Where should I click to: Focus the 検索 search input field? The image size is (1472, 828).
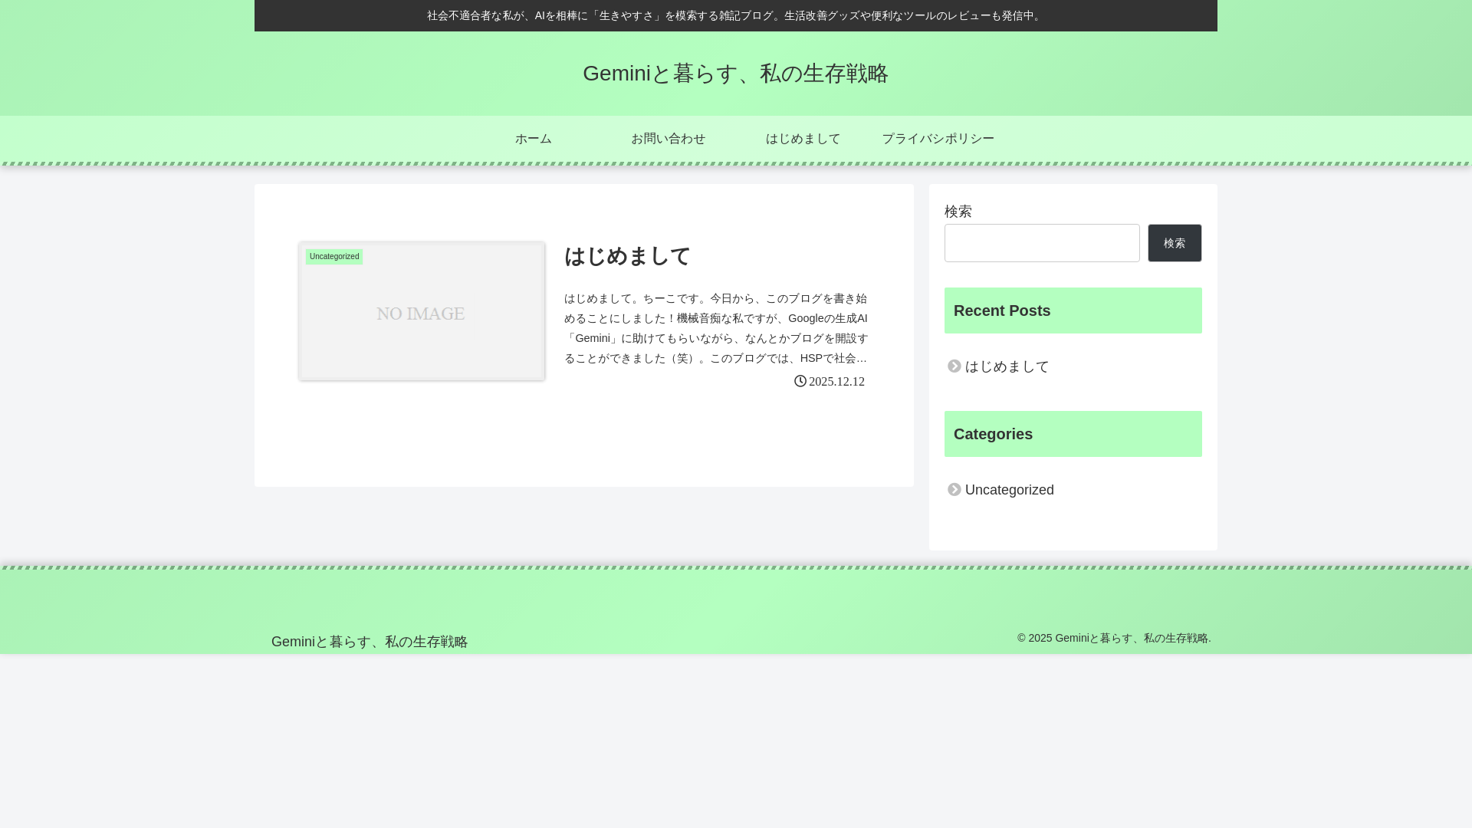coord(1042,243)
